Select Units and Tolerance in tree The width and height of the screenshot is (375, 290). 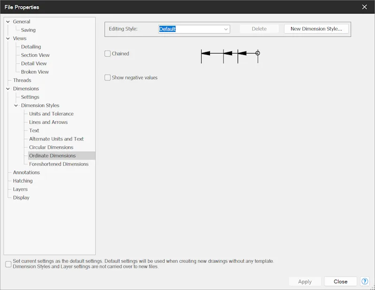51,114
